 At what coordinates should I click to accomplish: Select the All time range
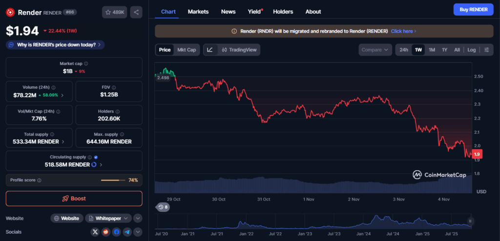pyautogui.click(x=457, y=50)
